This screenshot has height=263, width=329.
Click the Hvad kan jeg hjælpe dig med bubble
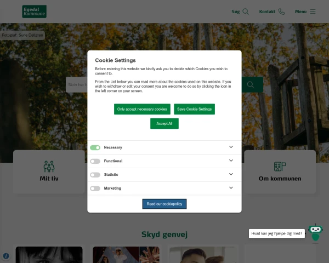pos(277,233)
